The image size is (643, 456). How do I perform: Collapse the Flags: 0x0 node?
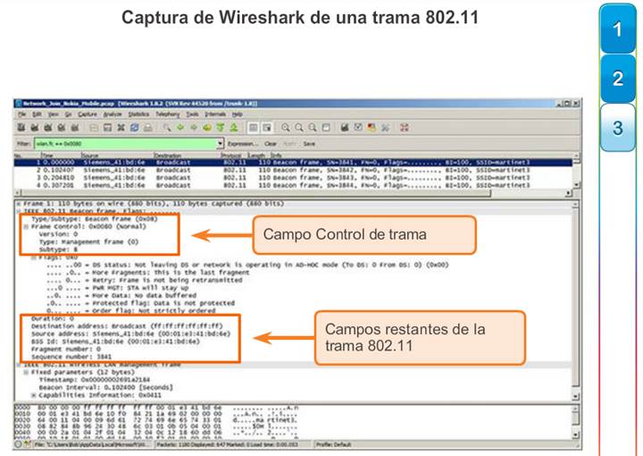point(34,258)
